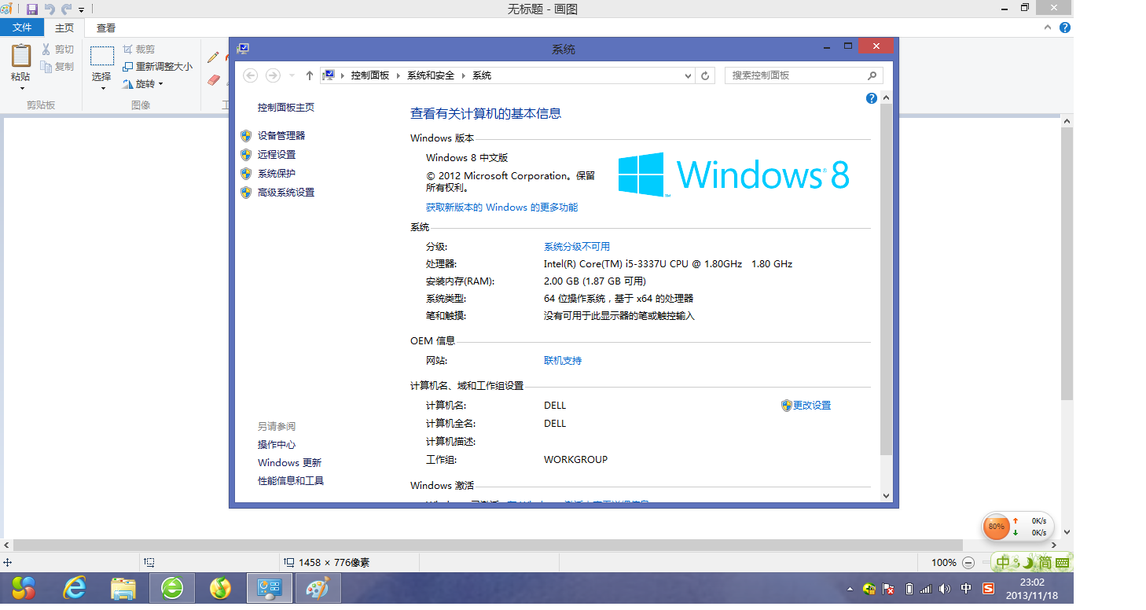
Task: Open Internet Explorer from the taskbar
Action: 75,587
